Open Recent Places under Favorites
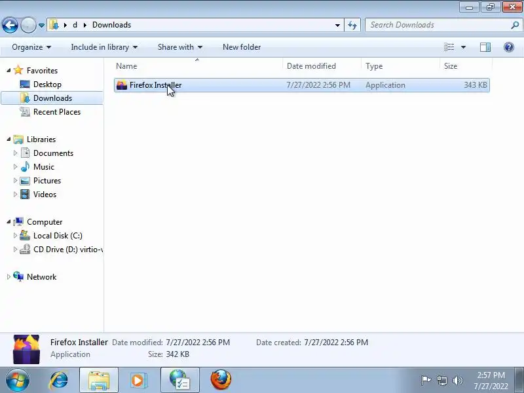The width and height of the screenshot is (524, 393). click(x=57, y=111)
